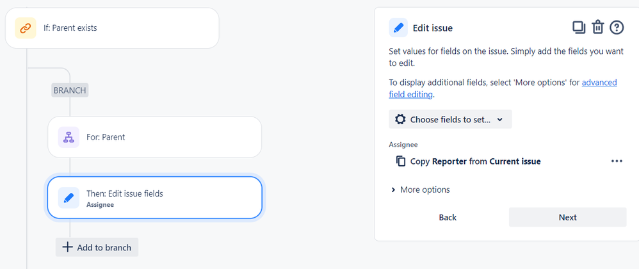Select the If: Parent exists condition

tap(112, 28)
